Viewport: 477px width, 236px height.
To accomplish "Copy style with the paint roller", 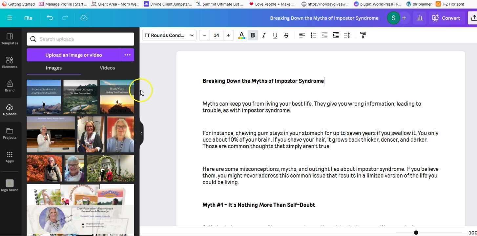I will pyautogui.click(x=363, y=35).
